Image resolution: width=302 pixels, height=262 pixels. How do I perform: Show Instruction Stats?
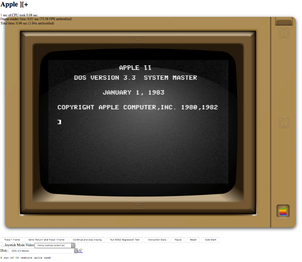(x=157, y=240)
